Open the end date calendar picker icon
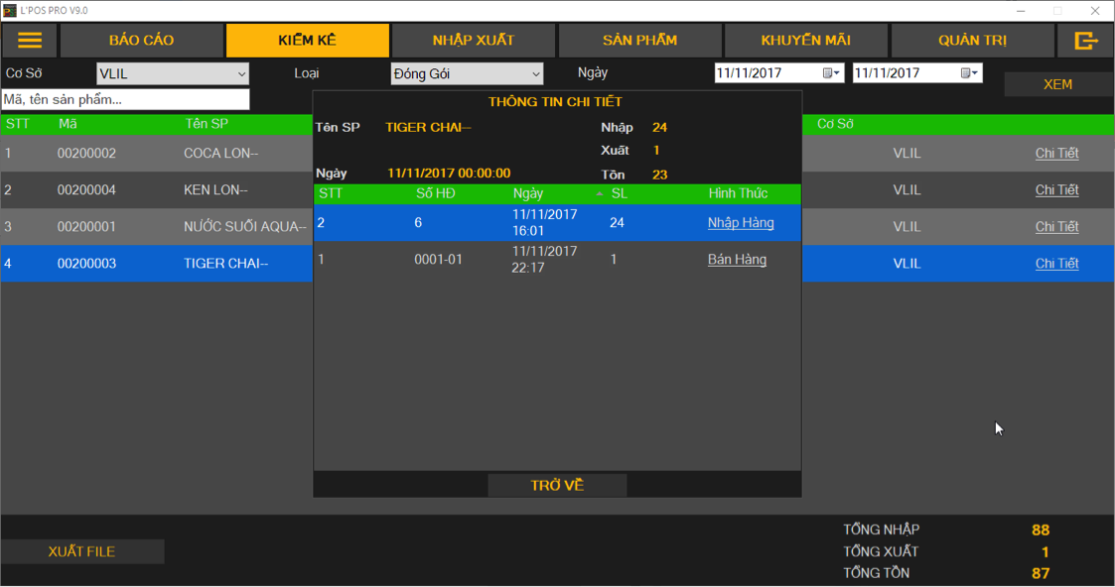The height and width of the screenshot is (587, 1115). click(969, 73)
